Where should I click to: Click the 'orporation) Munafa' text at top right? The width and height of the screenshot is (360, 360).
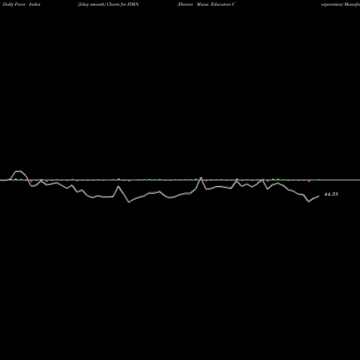tap(341, 4)
